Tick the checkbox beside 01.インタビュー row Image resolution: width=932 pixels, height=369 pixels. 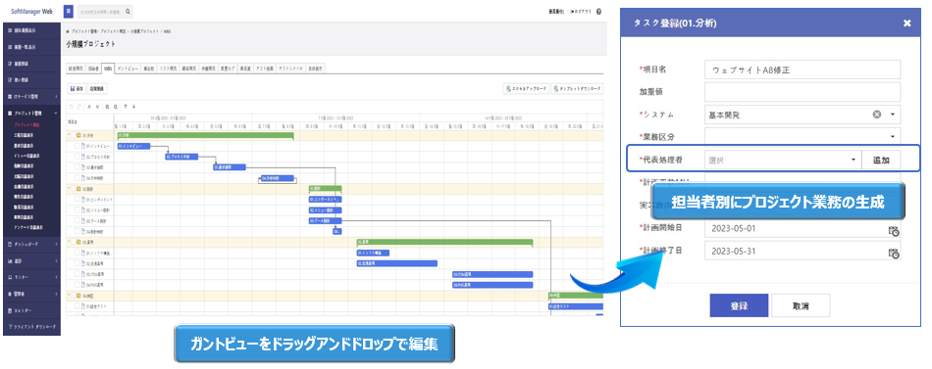pyautogui.click(x=78, y=146)
